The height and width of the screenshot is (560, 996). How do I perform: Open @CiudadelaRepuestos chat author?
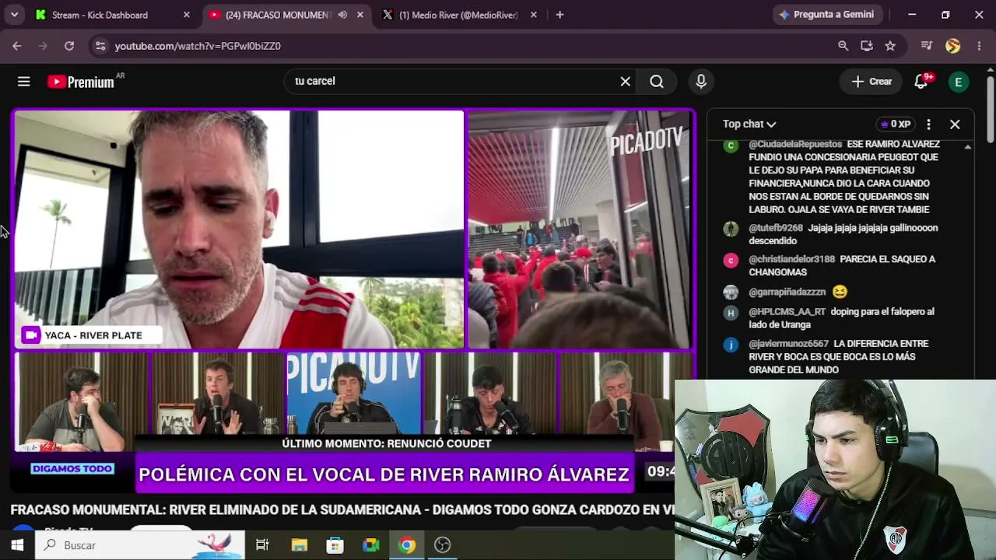795,145
